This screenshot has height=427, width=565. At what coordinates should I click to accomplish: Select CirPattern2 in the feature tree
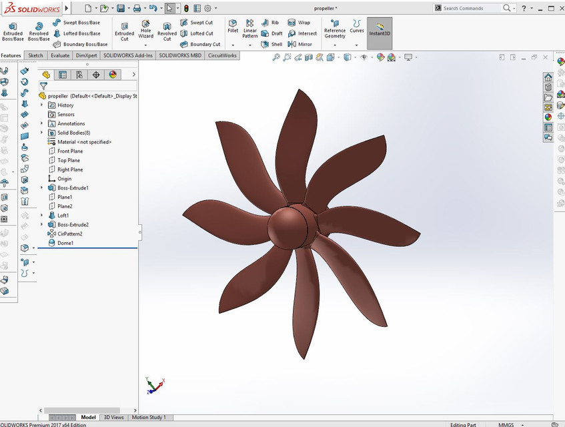(69, 234)
